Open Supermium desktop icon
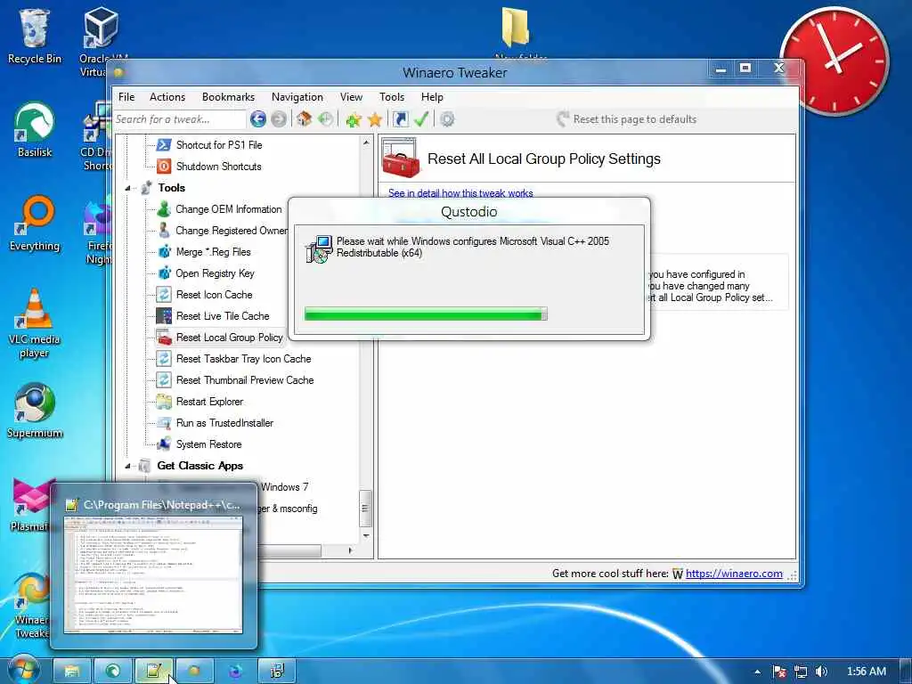Image resolution: width=912 pixels, height=684 pixels. click(x=35, y=411)
